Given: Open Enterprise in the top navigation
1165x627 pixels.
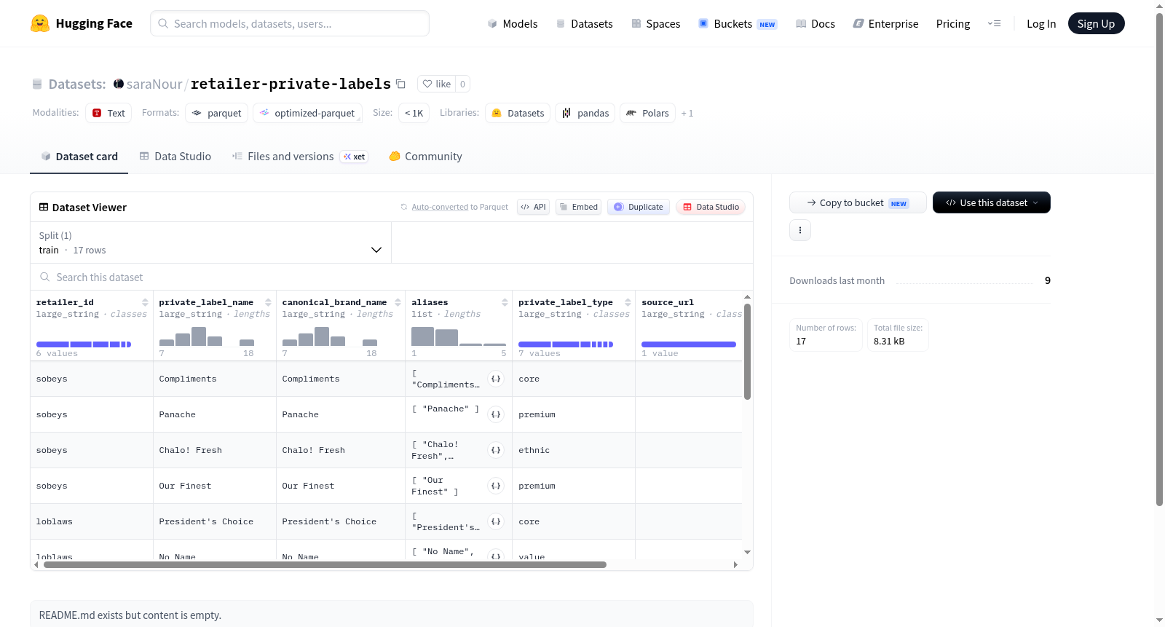Looking at the screenshot, I should tap(886, 23).
